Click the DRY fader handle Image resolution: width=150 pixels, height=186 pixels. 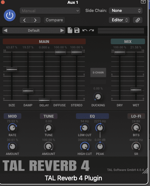pyautogui.click(x=120, y=52)
